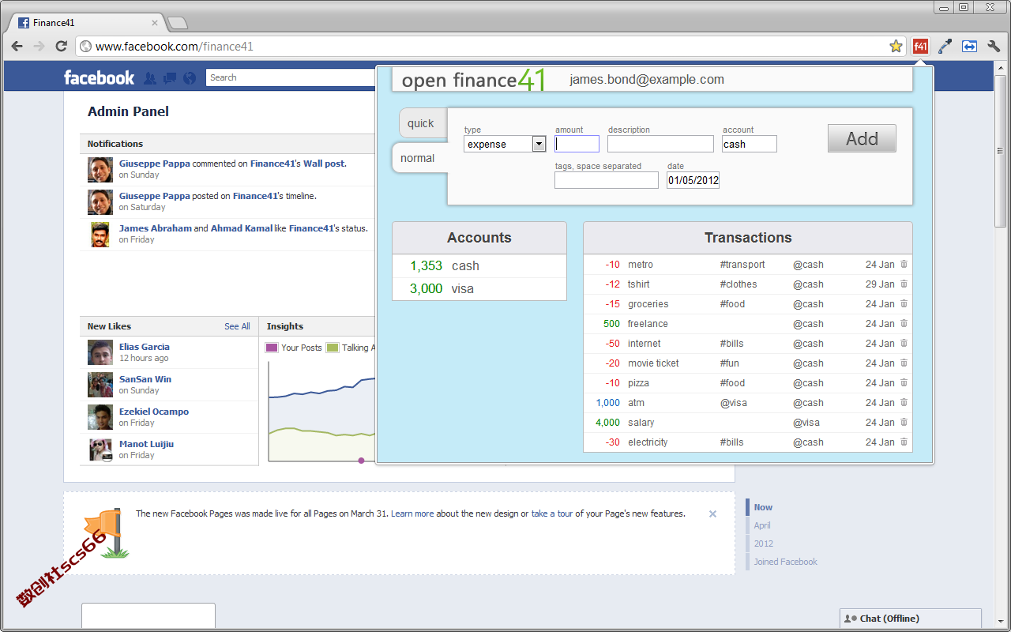Select Now in the timeline
This screenshot has width=1011, height=632.
[x=763, y=507]
